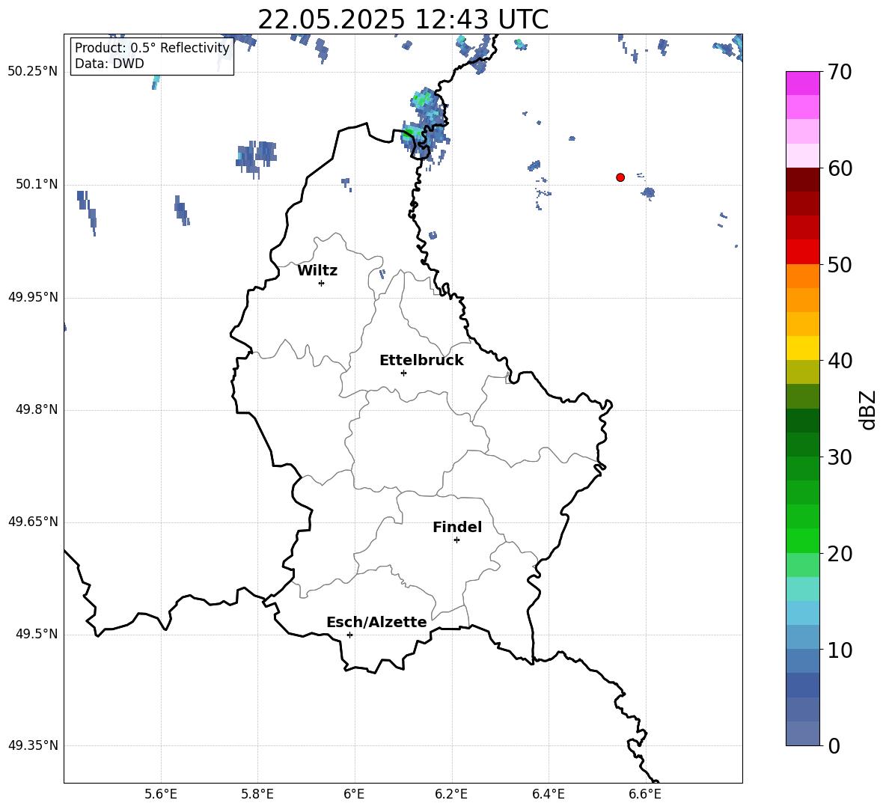Click the dark red colorbar segment below 60
Viewport: 886px width, 809px height.
pos(803,180)
